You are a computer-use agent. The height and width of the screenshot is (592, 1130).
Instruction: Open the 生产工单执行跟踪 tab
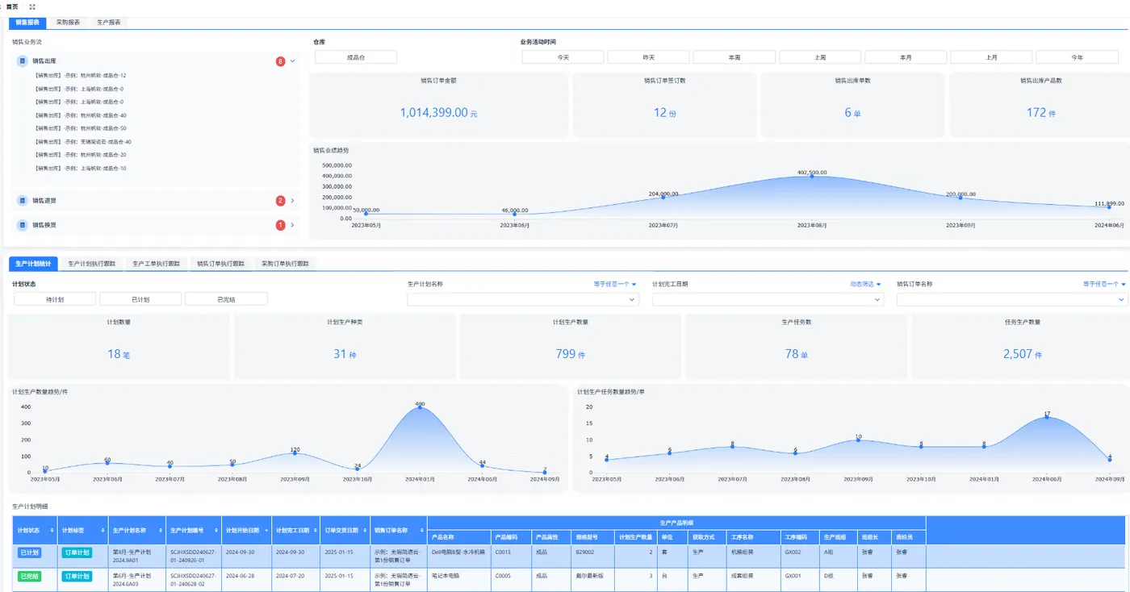tap(156, 264)
